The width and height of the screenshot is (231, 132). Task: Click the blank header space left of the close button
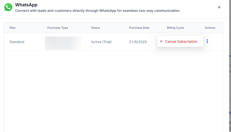tap(200, 7)
